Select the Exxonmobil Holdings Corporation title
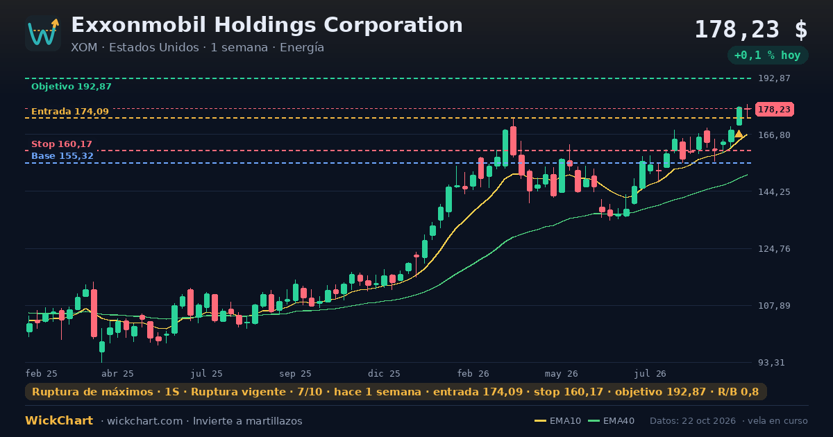The width and height of the screenshot is (833, 437). tap(267, 25)
